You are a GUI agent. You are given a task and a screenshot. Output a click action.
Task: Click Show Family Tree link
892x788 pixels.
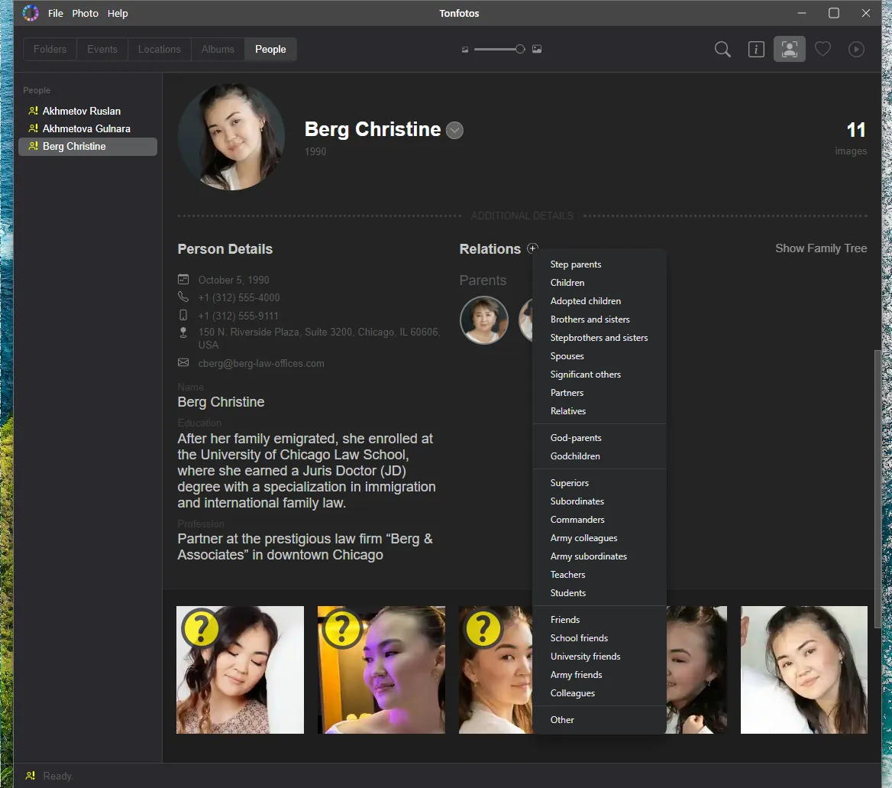pyautogui.click(x=821, y=248)
